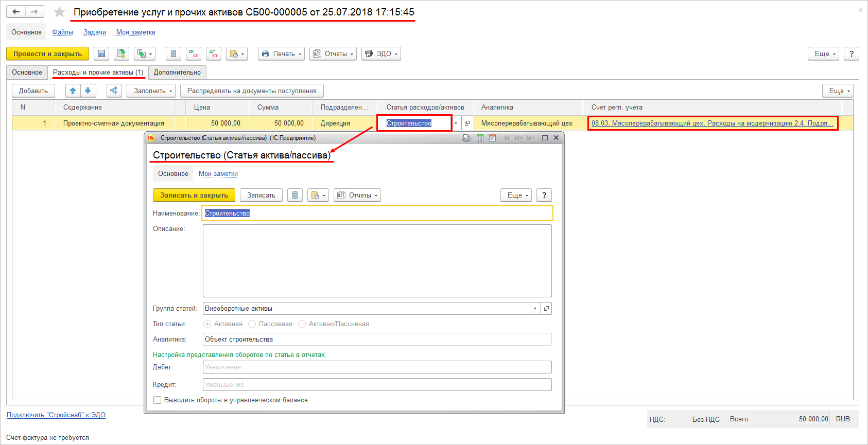
Task: Show Дт/Кт regulated postings icon
Action: pyautogui.click(x=214, y=54)
